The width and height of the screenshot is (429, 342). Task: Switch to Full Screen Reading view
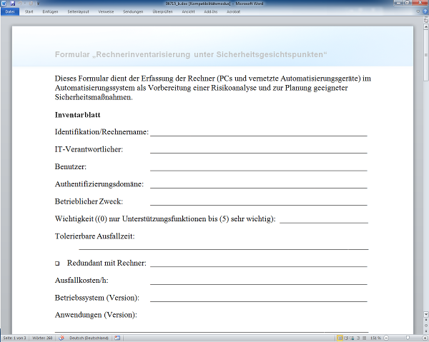(347, 338)
